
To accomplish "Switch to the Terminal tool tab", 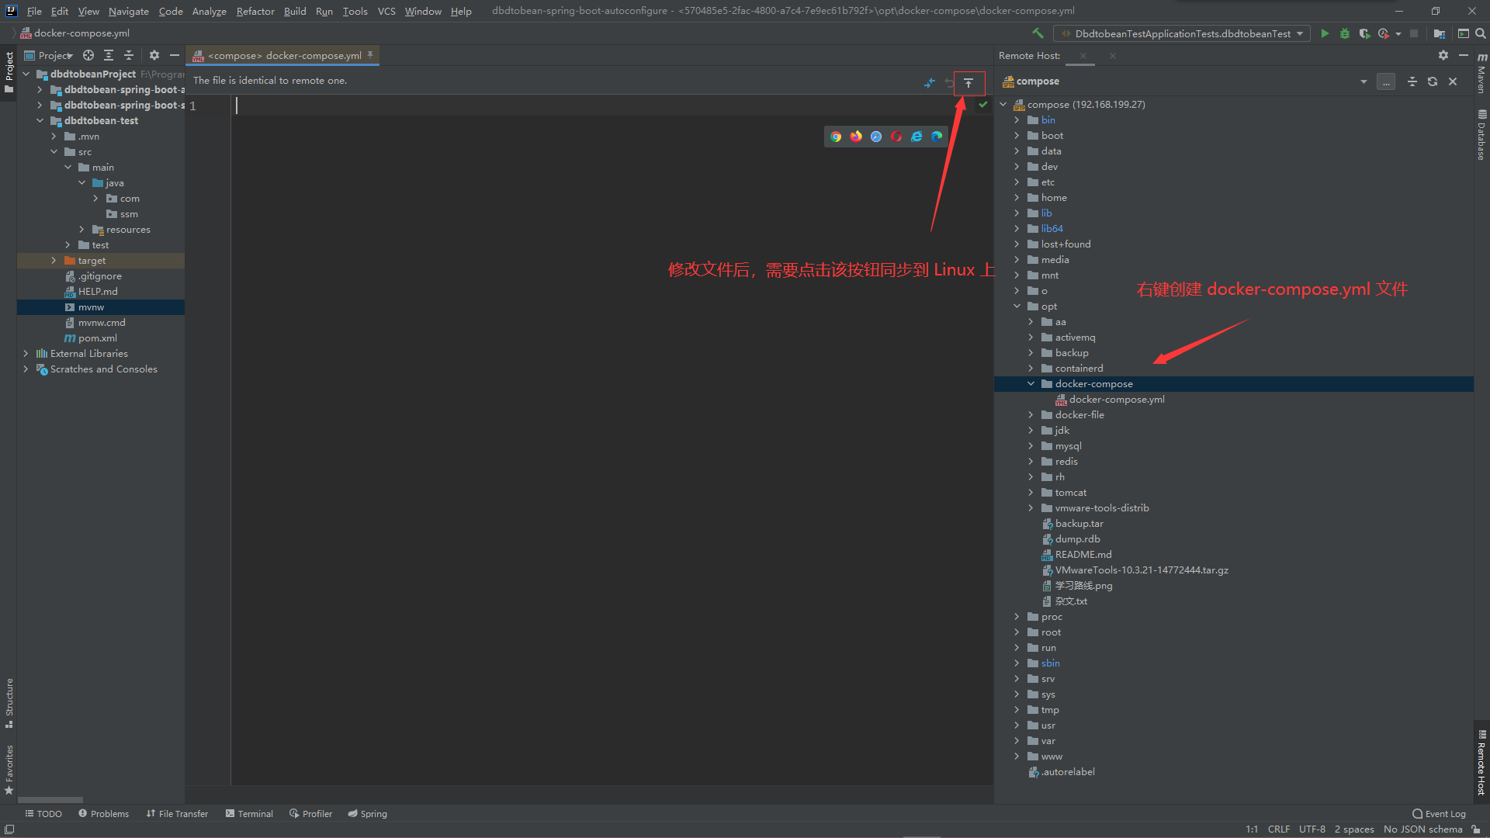I will [x=249, y=814].
